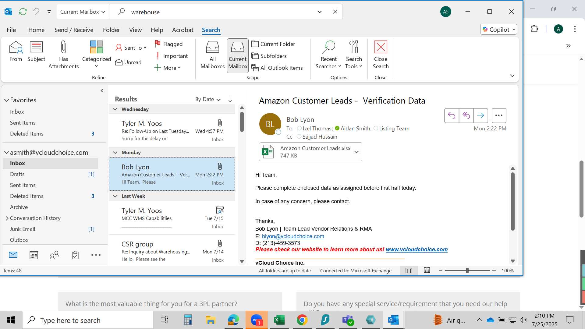585x329 pixels.
Task: Open Excel from the Windows taskbar
Action: click(279, 320)
